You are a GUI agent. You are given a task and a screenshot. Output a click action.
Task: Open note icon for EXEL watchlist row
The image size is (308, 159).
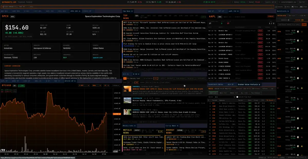(298, 128)
